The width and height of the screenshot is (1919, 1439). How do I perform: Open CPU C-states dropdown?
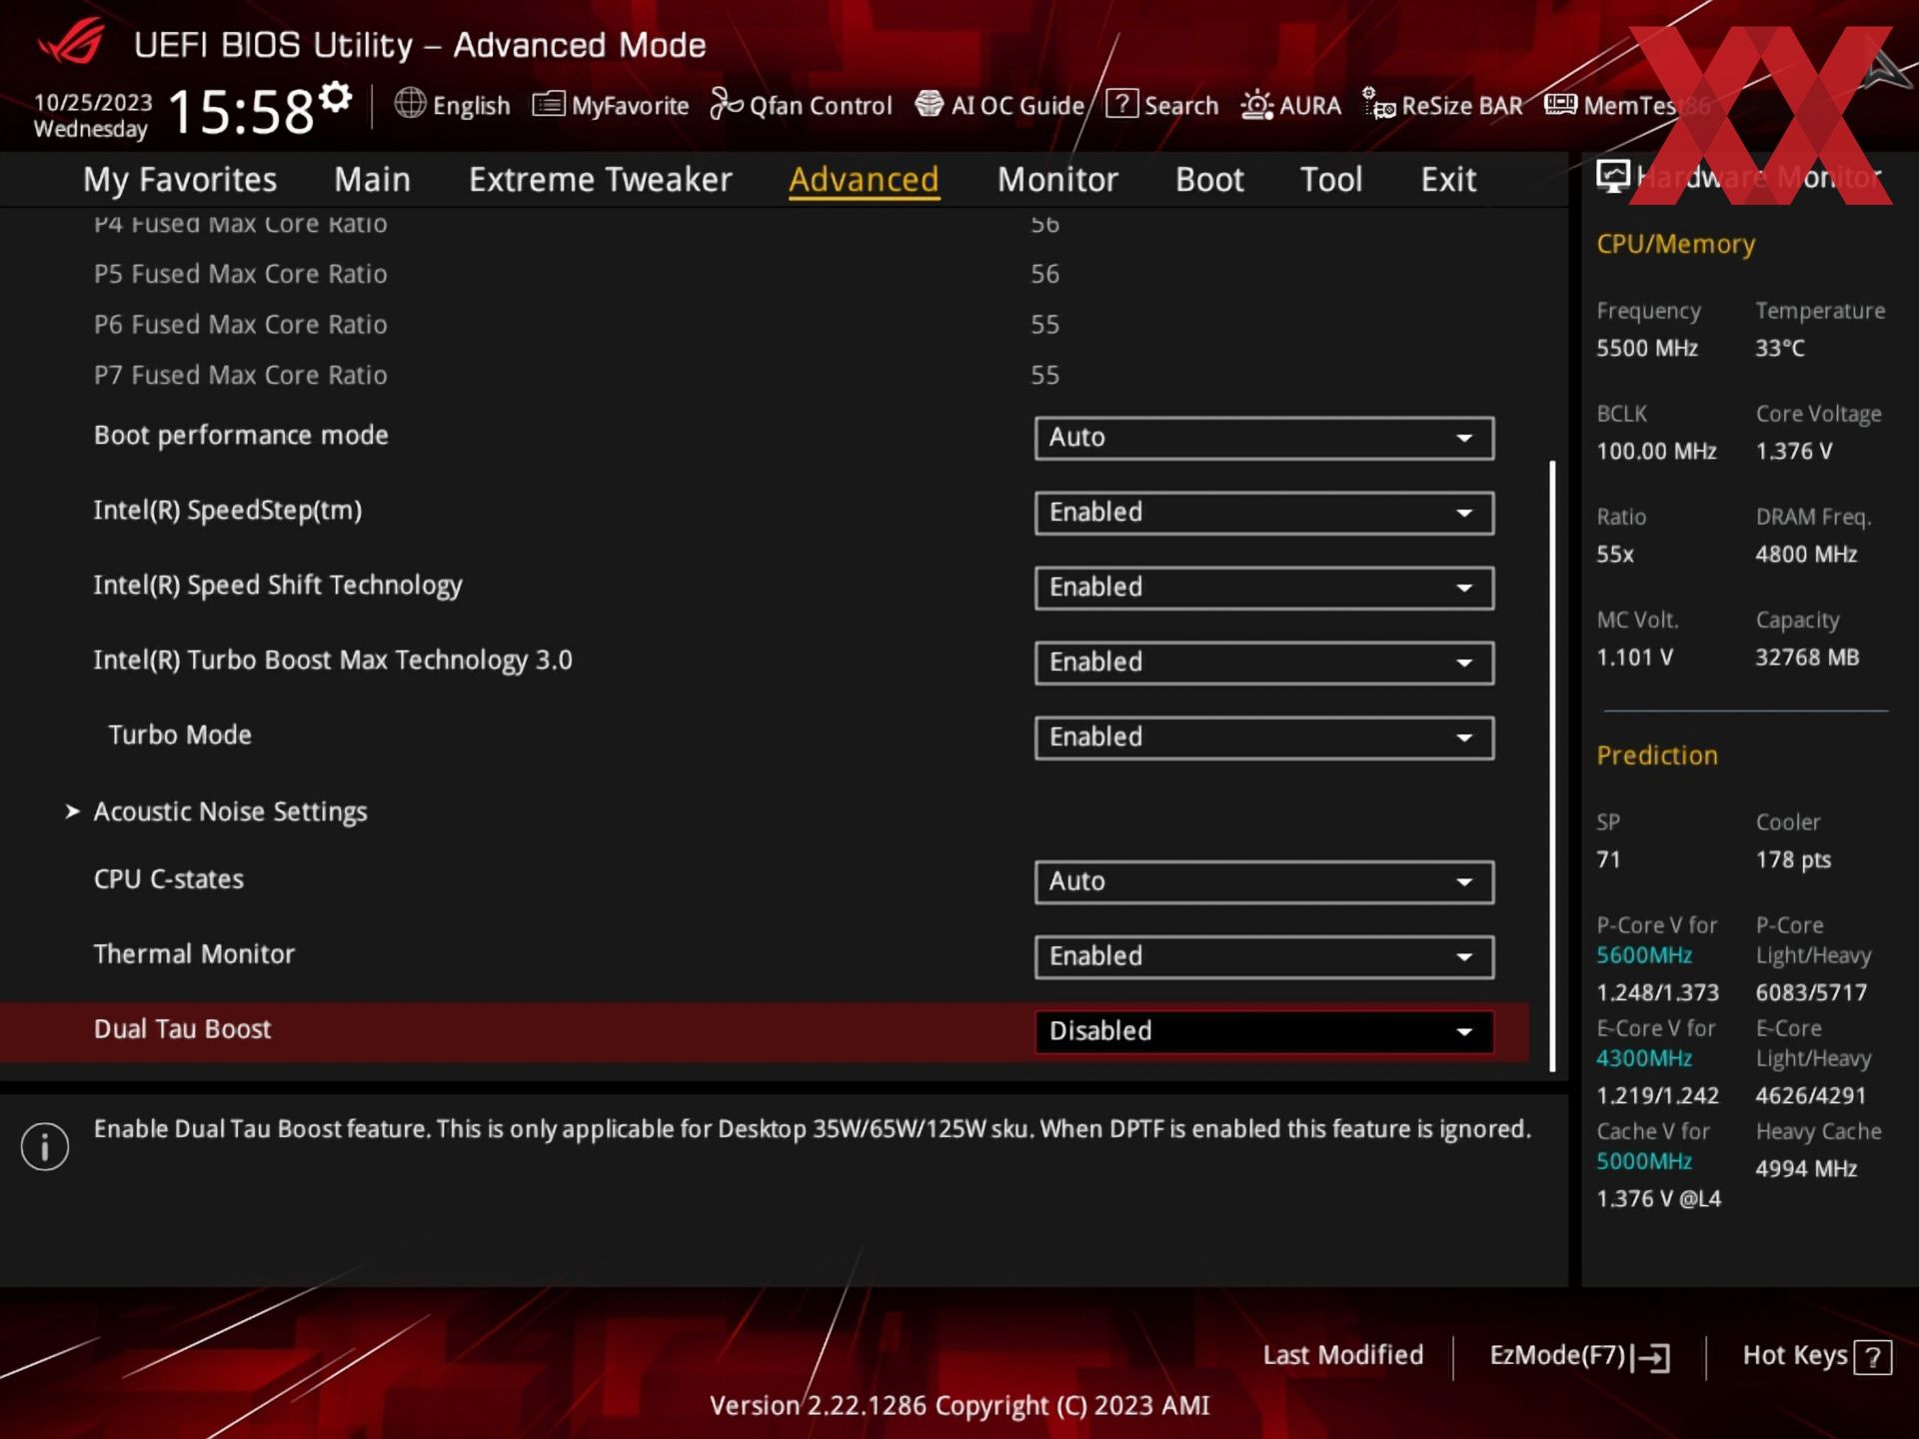point(1264,881)
